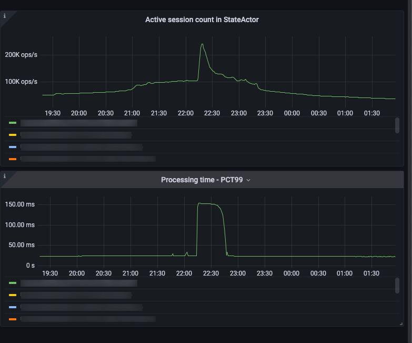Click the yellow series color icon in the Active session legend
The width and height of the screenshot is (412, 343).
click(x=13, y=135)
